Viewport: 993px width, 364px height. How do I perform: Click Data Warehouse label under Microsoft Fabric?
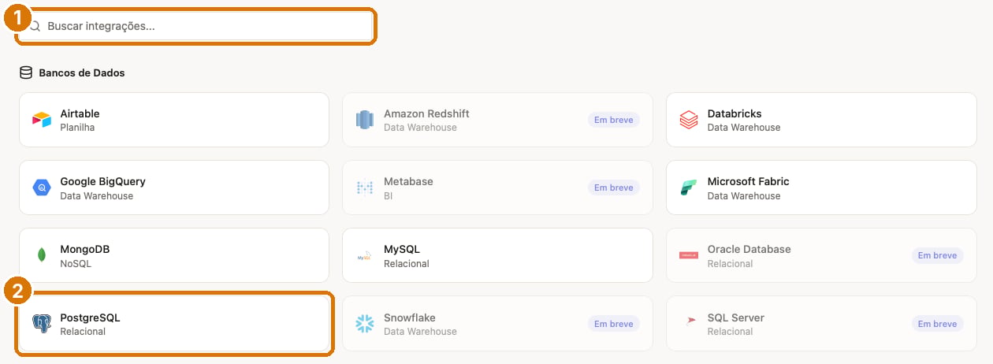744,196
